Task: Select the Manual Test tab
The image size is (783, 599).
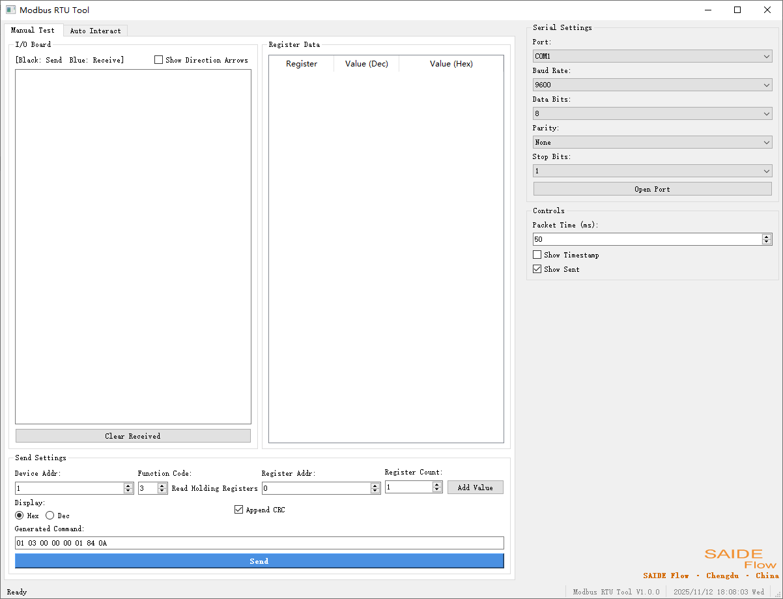Action: [33, 30]
